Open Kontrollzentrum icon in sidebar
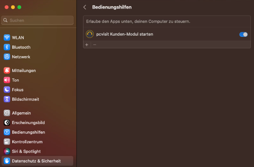This screenshot has height=167, width=254. 7,142
